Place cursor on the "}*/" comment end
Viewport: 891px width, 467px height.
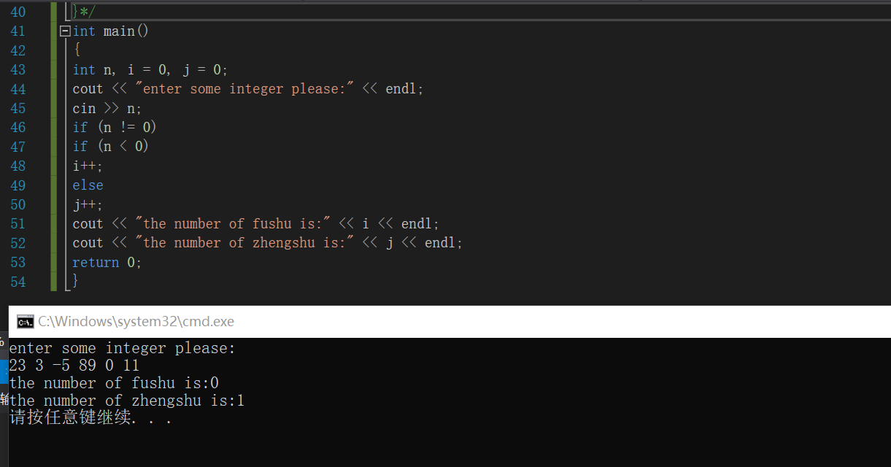(x=84, y=12)
